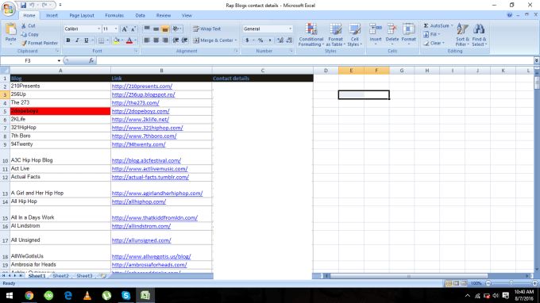Screen dimensions: 540x303
Task: Toggle align text left
Action: point(147,40)
